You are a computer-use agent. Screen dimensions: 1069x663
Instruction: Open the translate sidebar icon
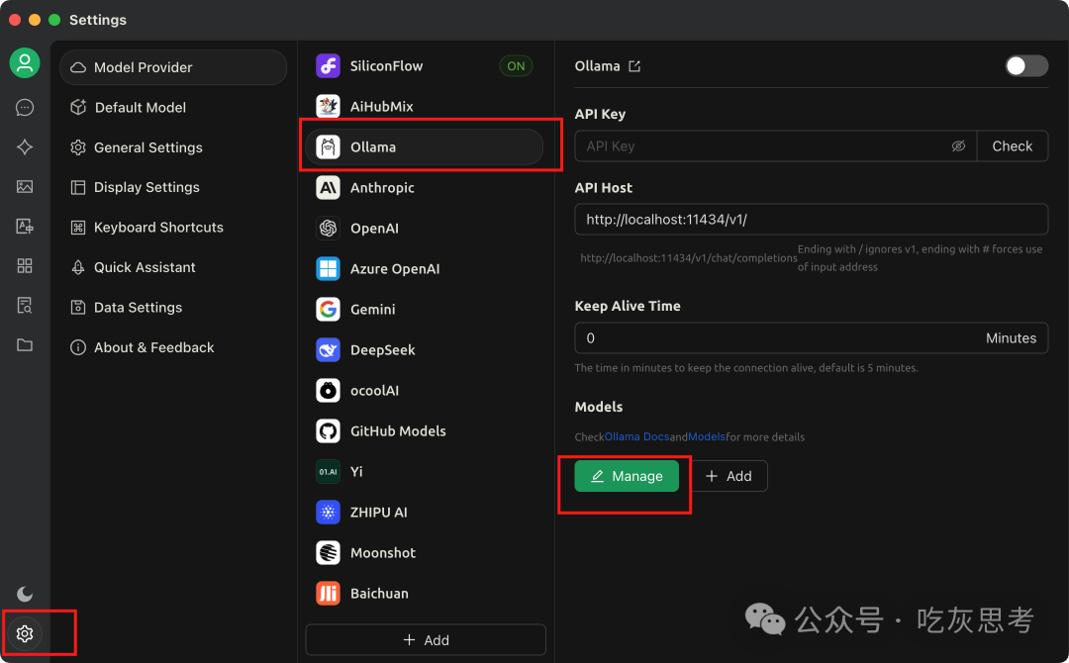(25, 227)
